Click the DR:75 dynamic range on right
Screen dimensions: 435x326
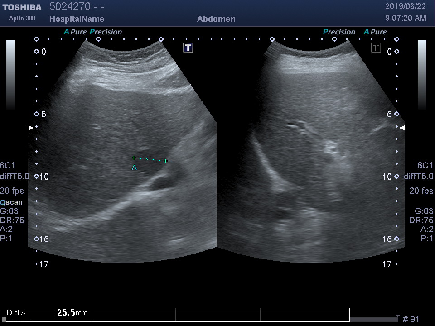tap(421, 221)
